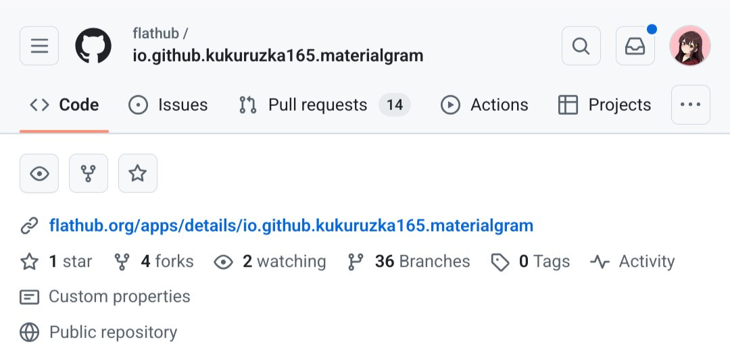
Task: Open the Activity link
Action: click(633, 262)
